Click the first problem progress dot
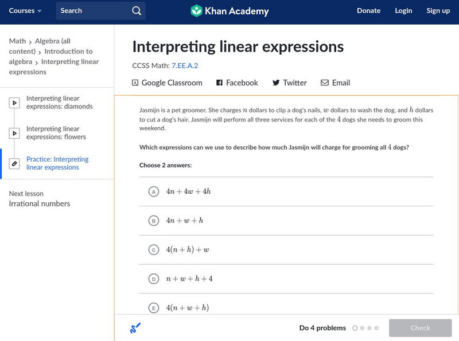The width and height of the screenshot is (459, 341). (x=355, y=328)
